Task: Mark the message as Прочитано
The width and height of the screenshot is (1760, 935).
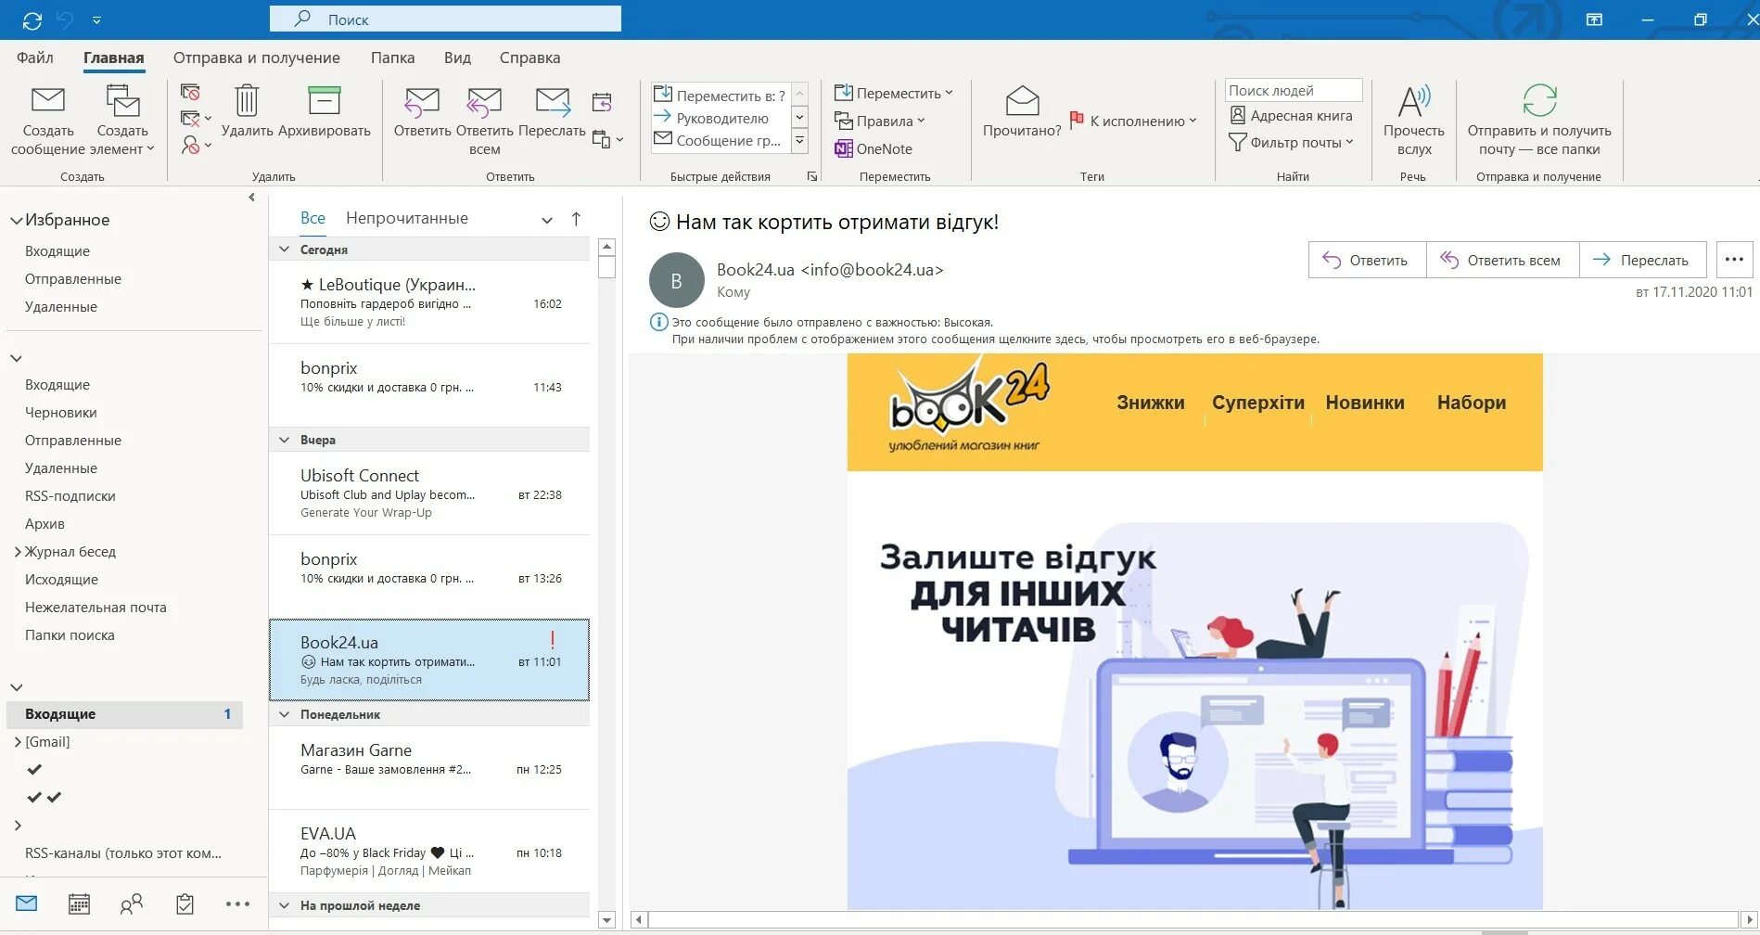Action: (1020, 111)
